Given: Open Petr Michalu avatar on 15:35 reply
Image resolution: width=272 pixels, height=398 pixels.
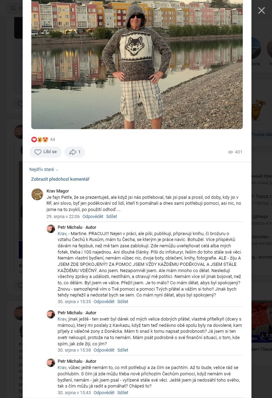Looking at the screenshot, I should [x=51, y=229].
